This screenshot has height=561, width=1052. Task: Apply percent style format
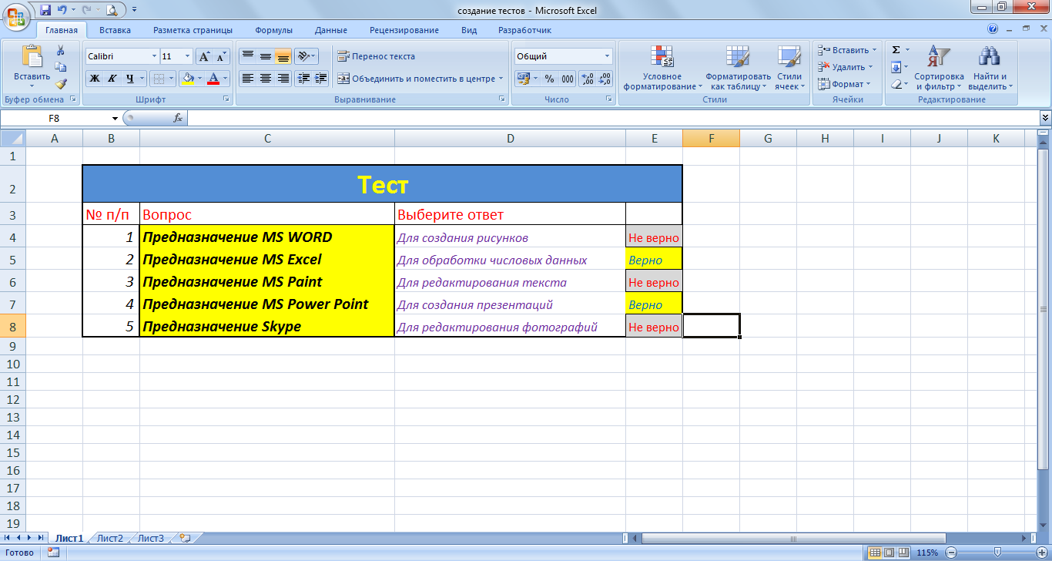(x=549, y=78)
